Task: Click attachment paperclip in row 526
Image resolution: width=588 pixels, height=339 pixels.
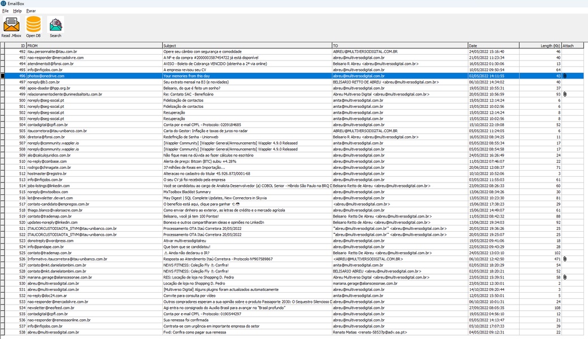Action: (565, 259)
